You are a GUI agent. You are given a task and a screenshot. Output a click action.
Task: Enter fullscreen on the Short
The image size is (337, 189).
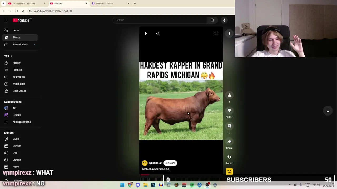[216, 34]
